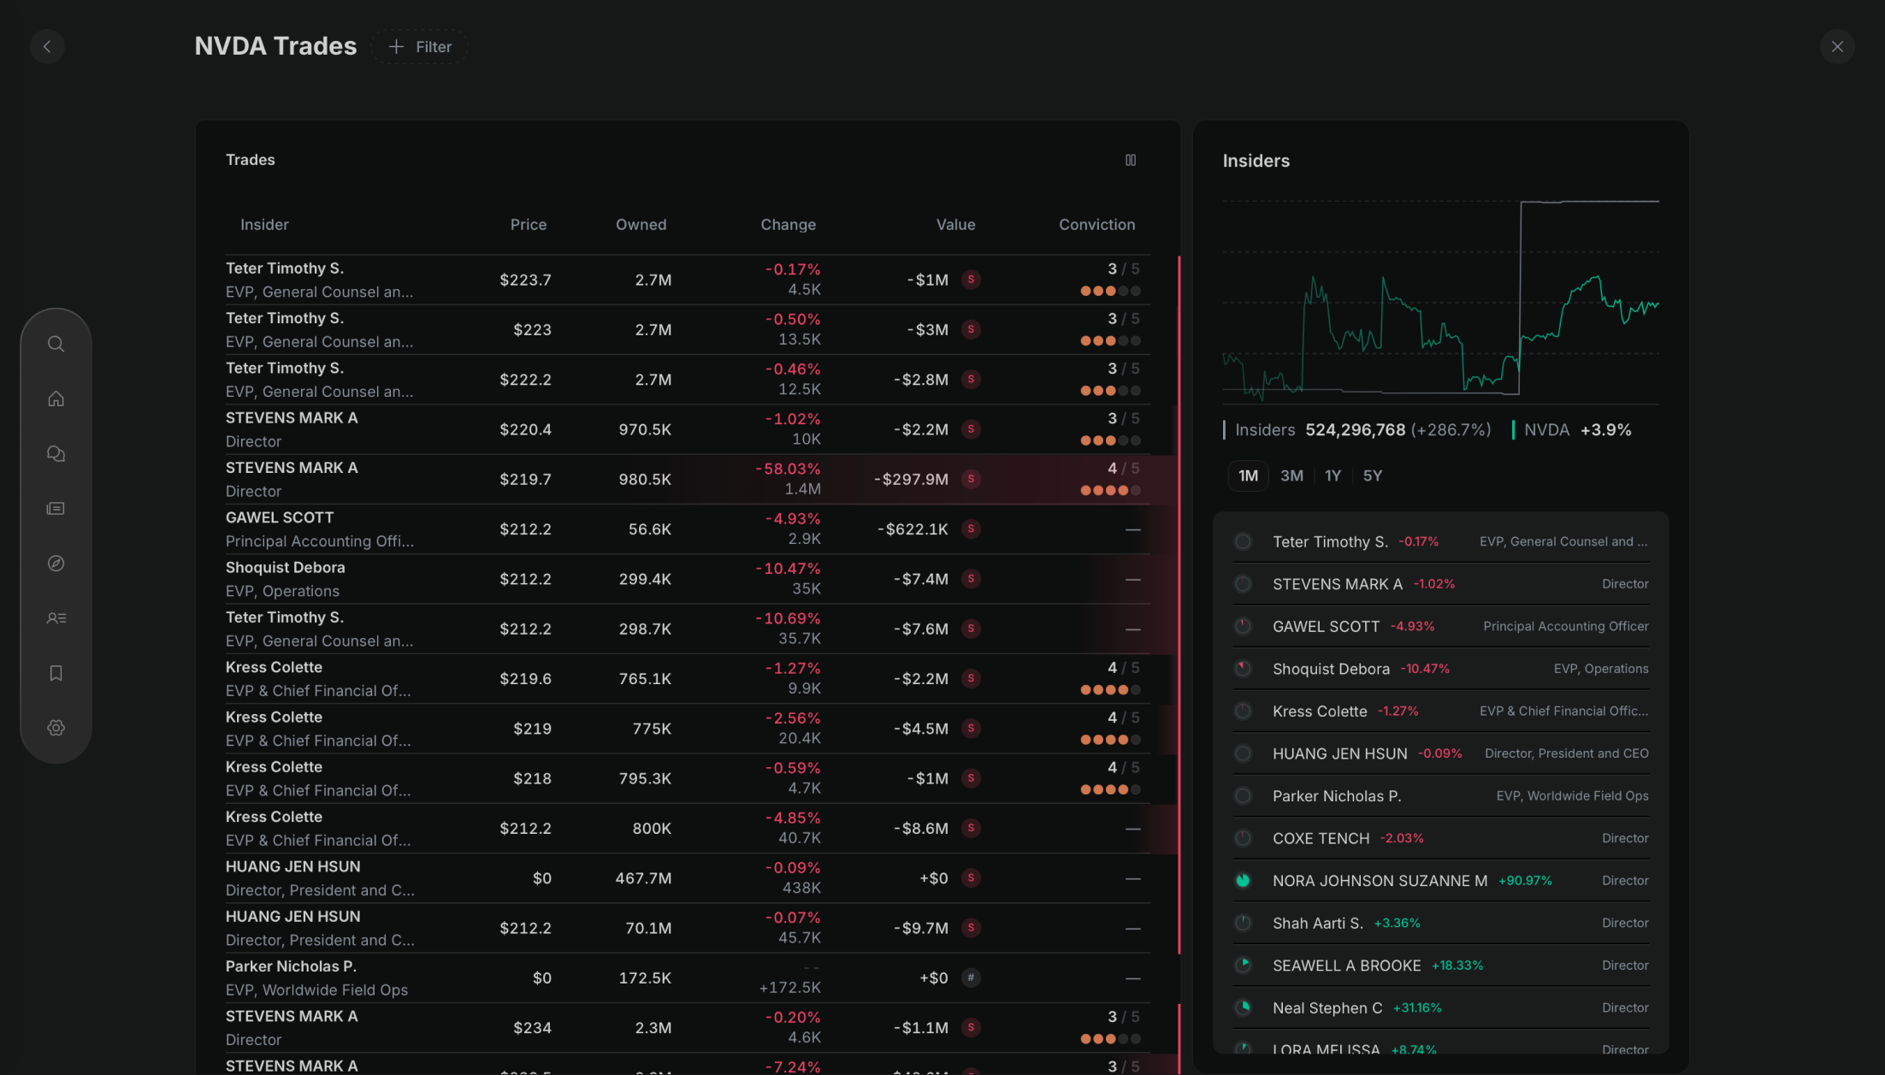
Task: Select Shoquist Debora in Insiders list
Action: tap(1440, 669)
